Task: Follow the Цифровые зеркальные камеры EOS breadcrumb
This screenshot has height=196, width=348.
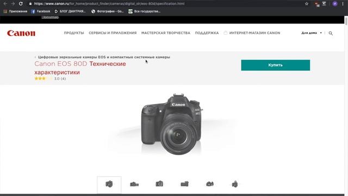Action: pyautogui.click(x=104, y=57)
